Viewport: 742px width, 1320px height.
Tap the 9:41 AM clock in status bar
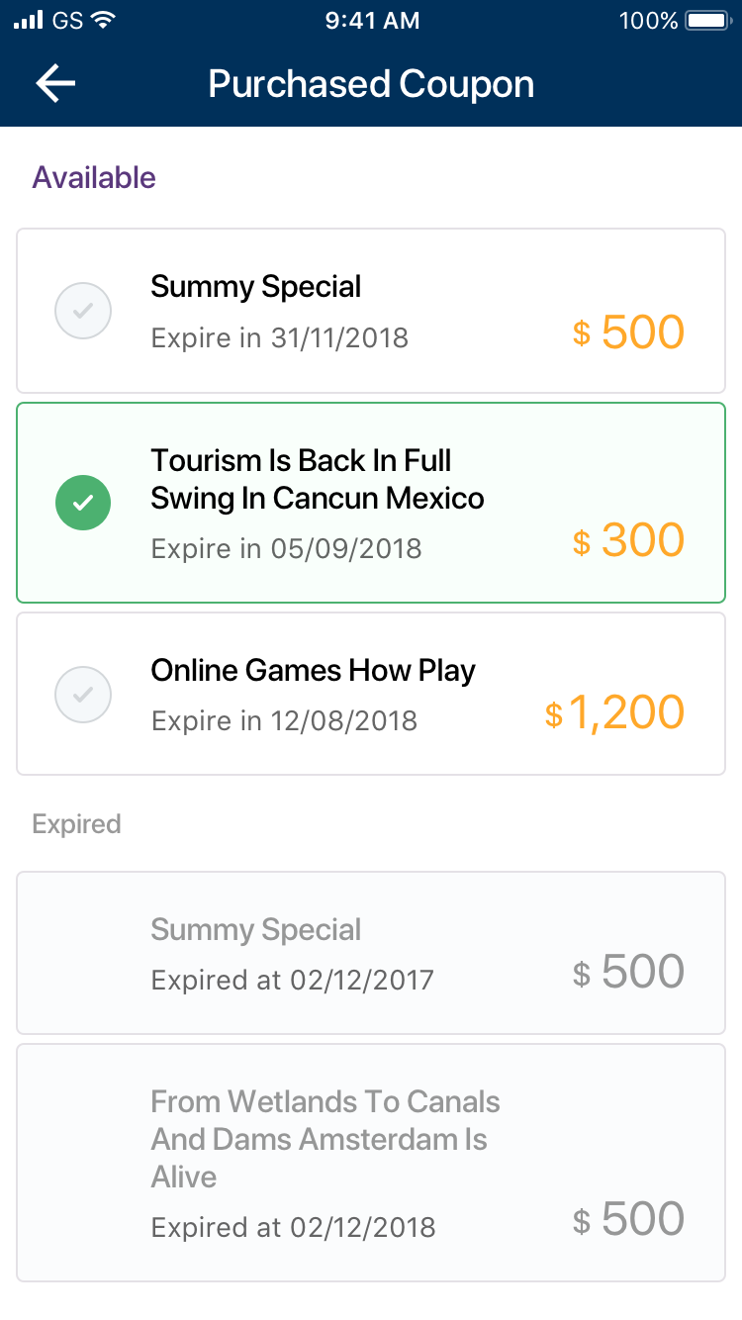click(371, 21)
